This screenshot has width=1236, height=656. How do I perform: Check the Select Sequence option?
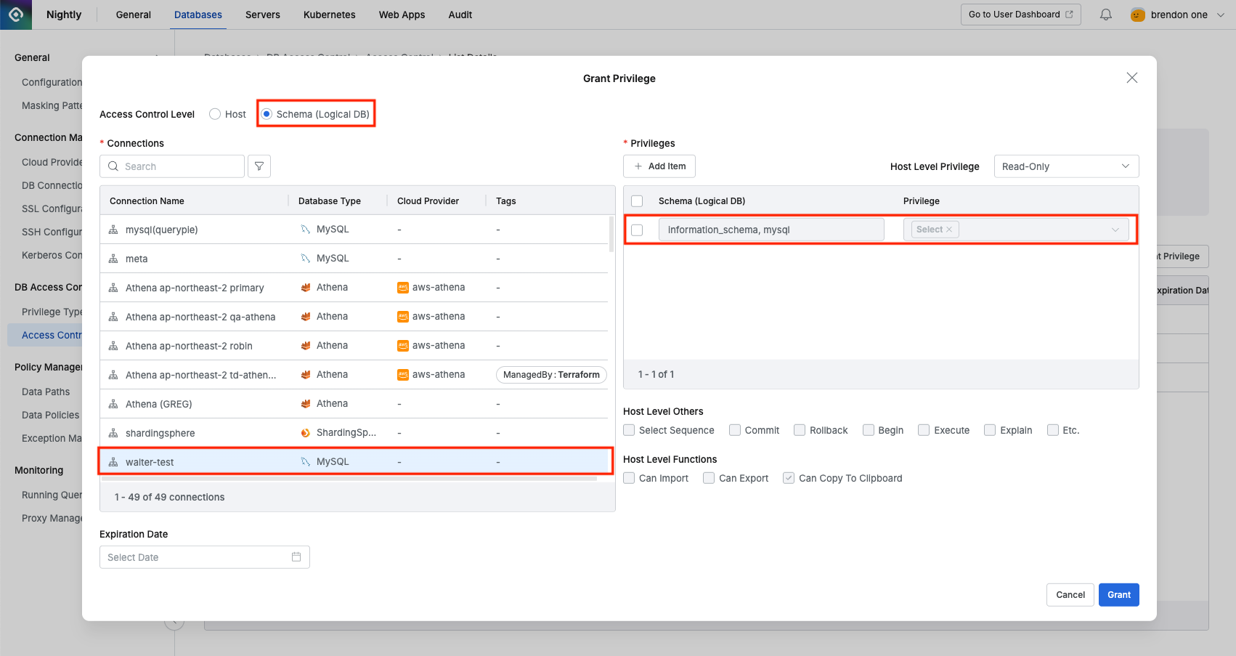[629, 430]
